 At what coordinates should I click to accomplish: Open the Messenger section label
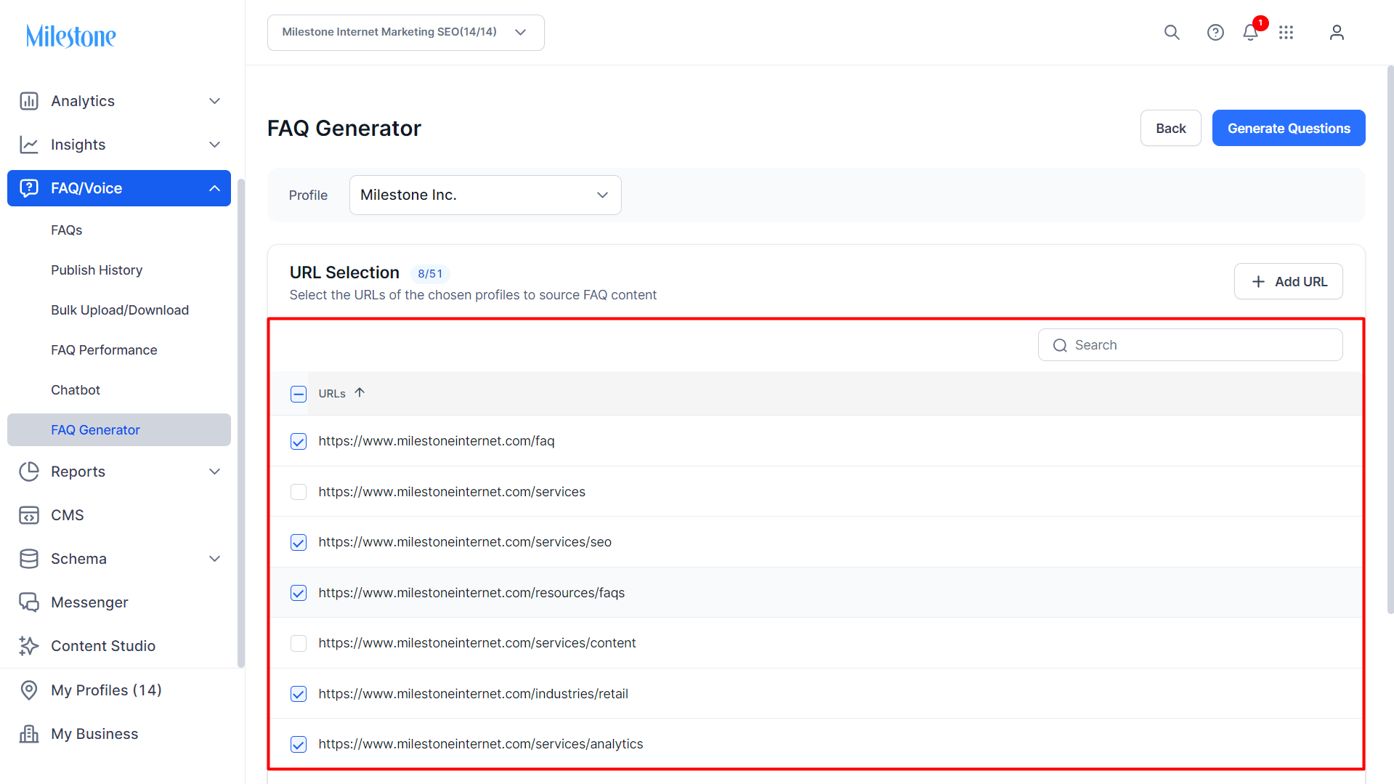pos(89,602)
